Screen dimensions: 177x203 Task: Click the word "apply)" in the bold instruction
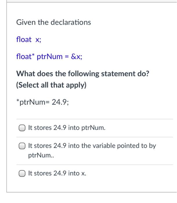76,85
